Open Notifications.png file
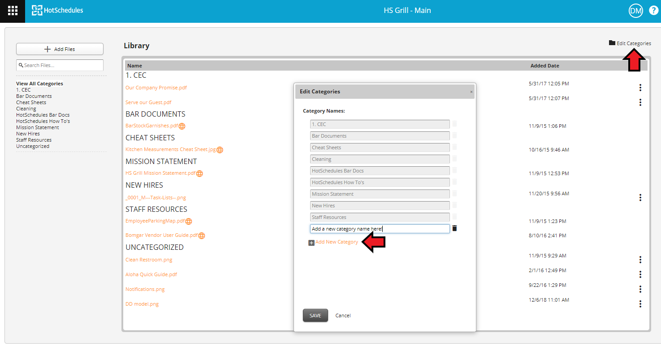 pos(145,289)
